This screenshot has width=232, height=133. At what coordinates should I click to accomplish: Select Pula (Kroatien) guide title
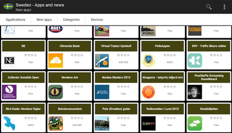click(x=116, y=109)
